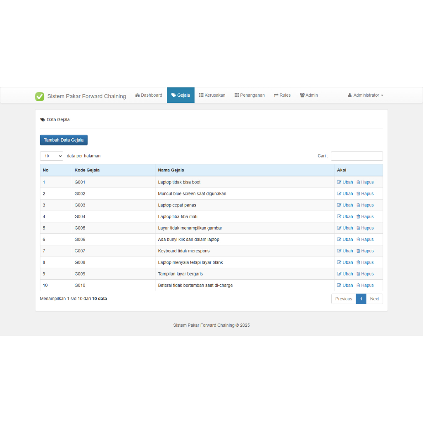The width and height of the screenshot is (423, 423).
Task: Click "Ada bunyi klik dari dalam laptop" cell
Action: pos(245,240)
